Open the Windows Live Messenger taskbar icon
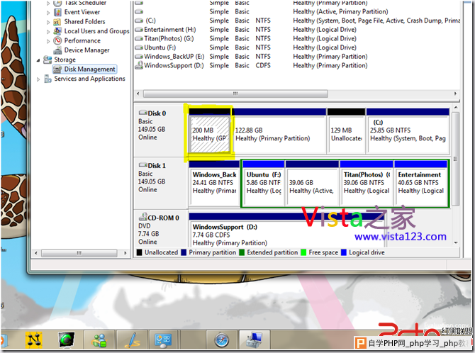The image size is (475, 353). pyautogui.click(x=99, y=340)
